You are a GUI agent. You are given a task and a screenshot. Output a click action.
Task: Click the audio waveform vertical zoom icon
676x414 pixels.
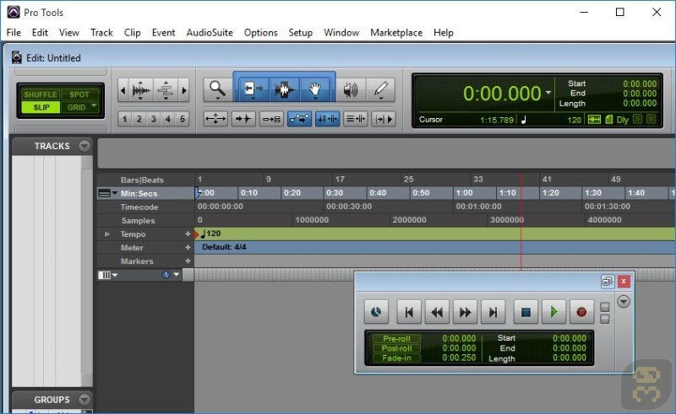tap(140, 90)
